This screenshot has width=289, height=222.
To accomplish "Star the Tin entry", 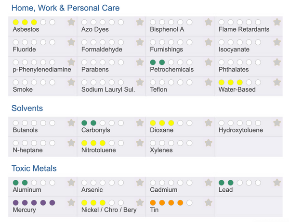I will pos(208,203).
